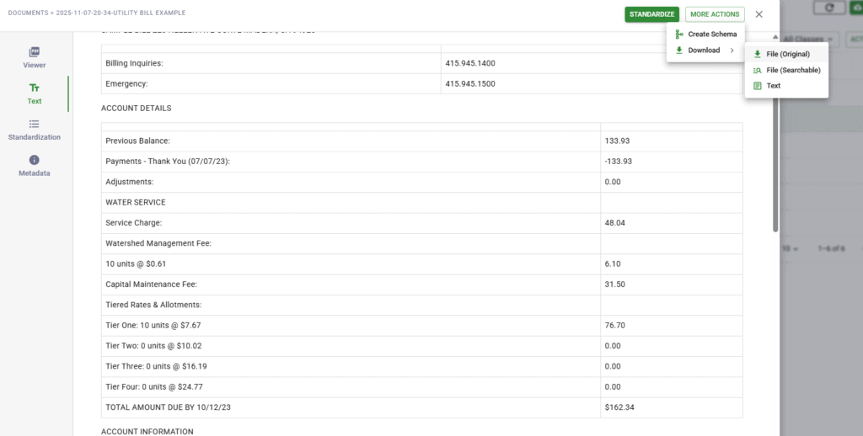Expand the Download submenu chevron
This screenshot has height=436, width=863.
tap(732, 51)
